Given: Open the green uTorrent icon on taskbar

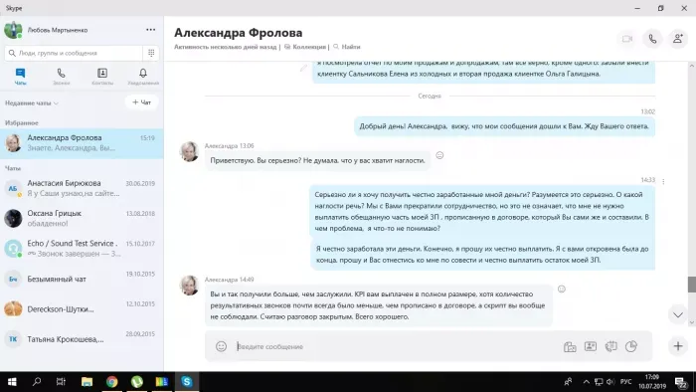Looking at the screenshot, I should click(137, 381).
